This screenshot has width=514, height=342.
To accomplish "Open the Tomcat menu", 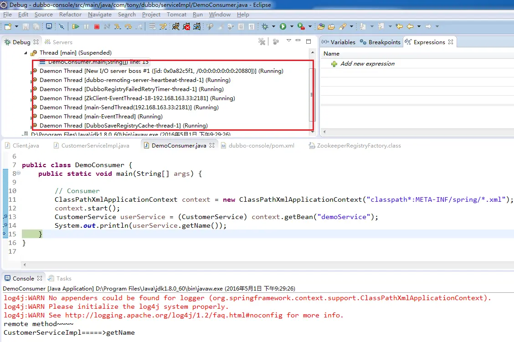I will 176,15.
